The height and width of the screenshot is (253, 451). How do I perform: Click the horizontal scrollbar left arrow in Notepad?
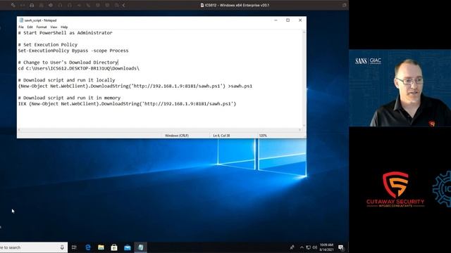(19, 130)
